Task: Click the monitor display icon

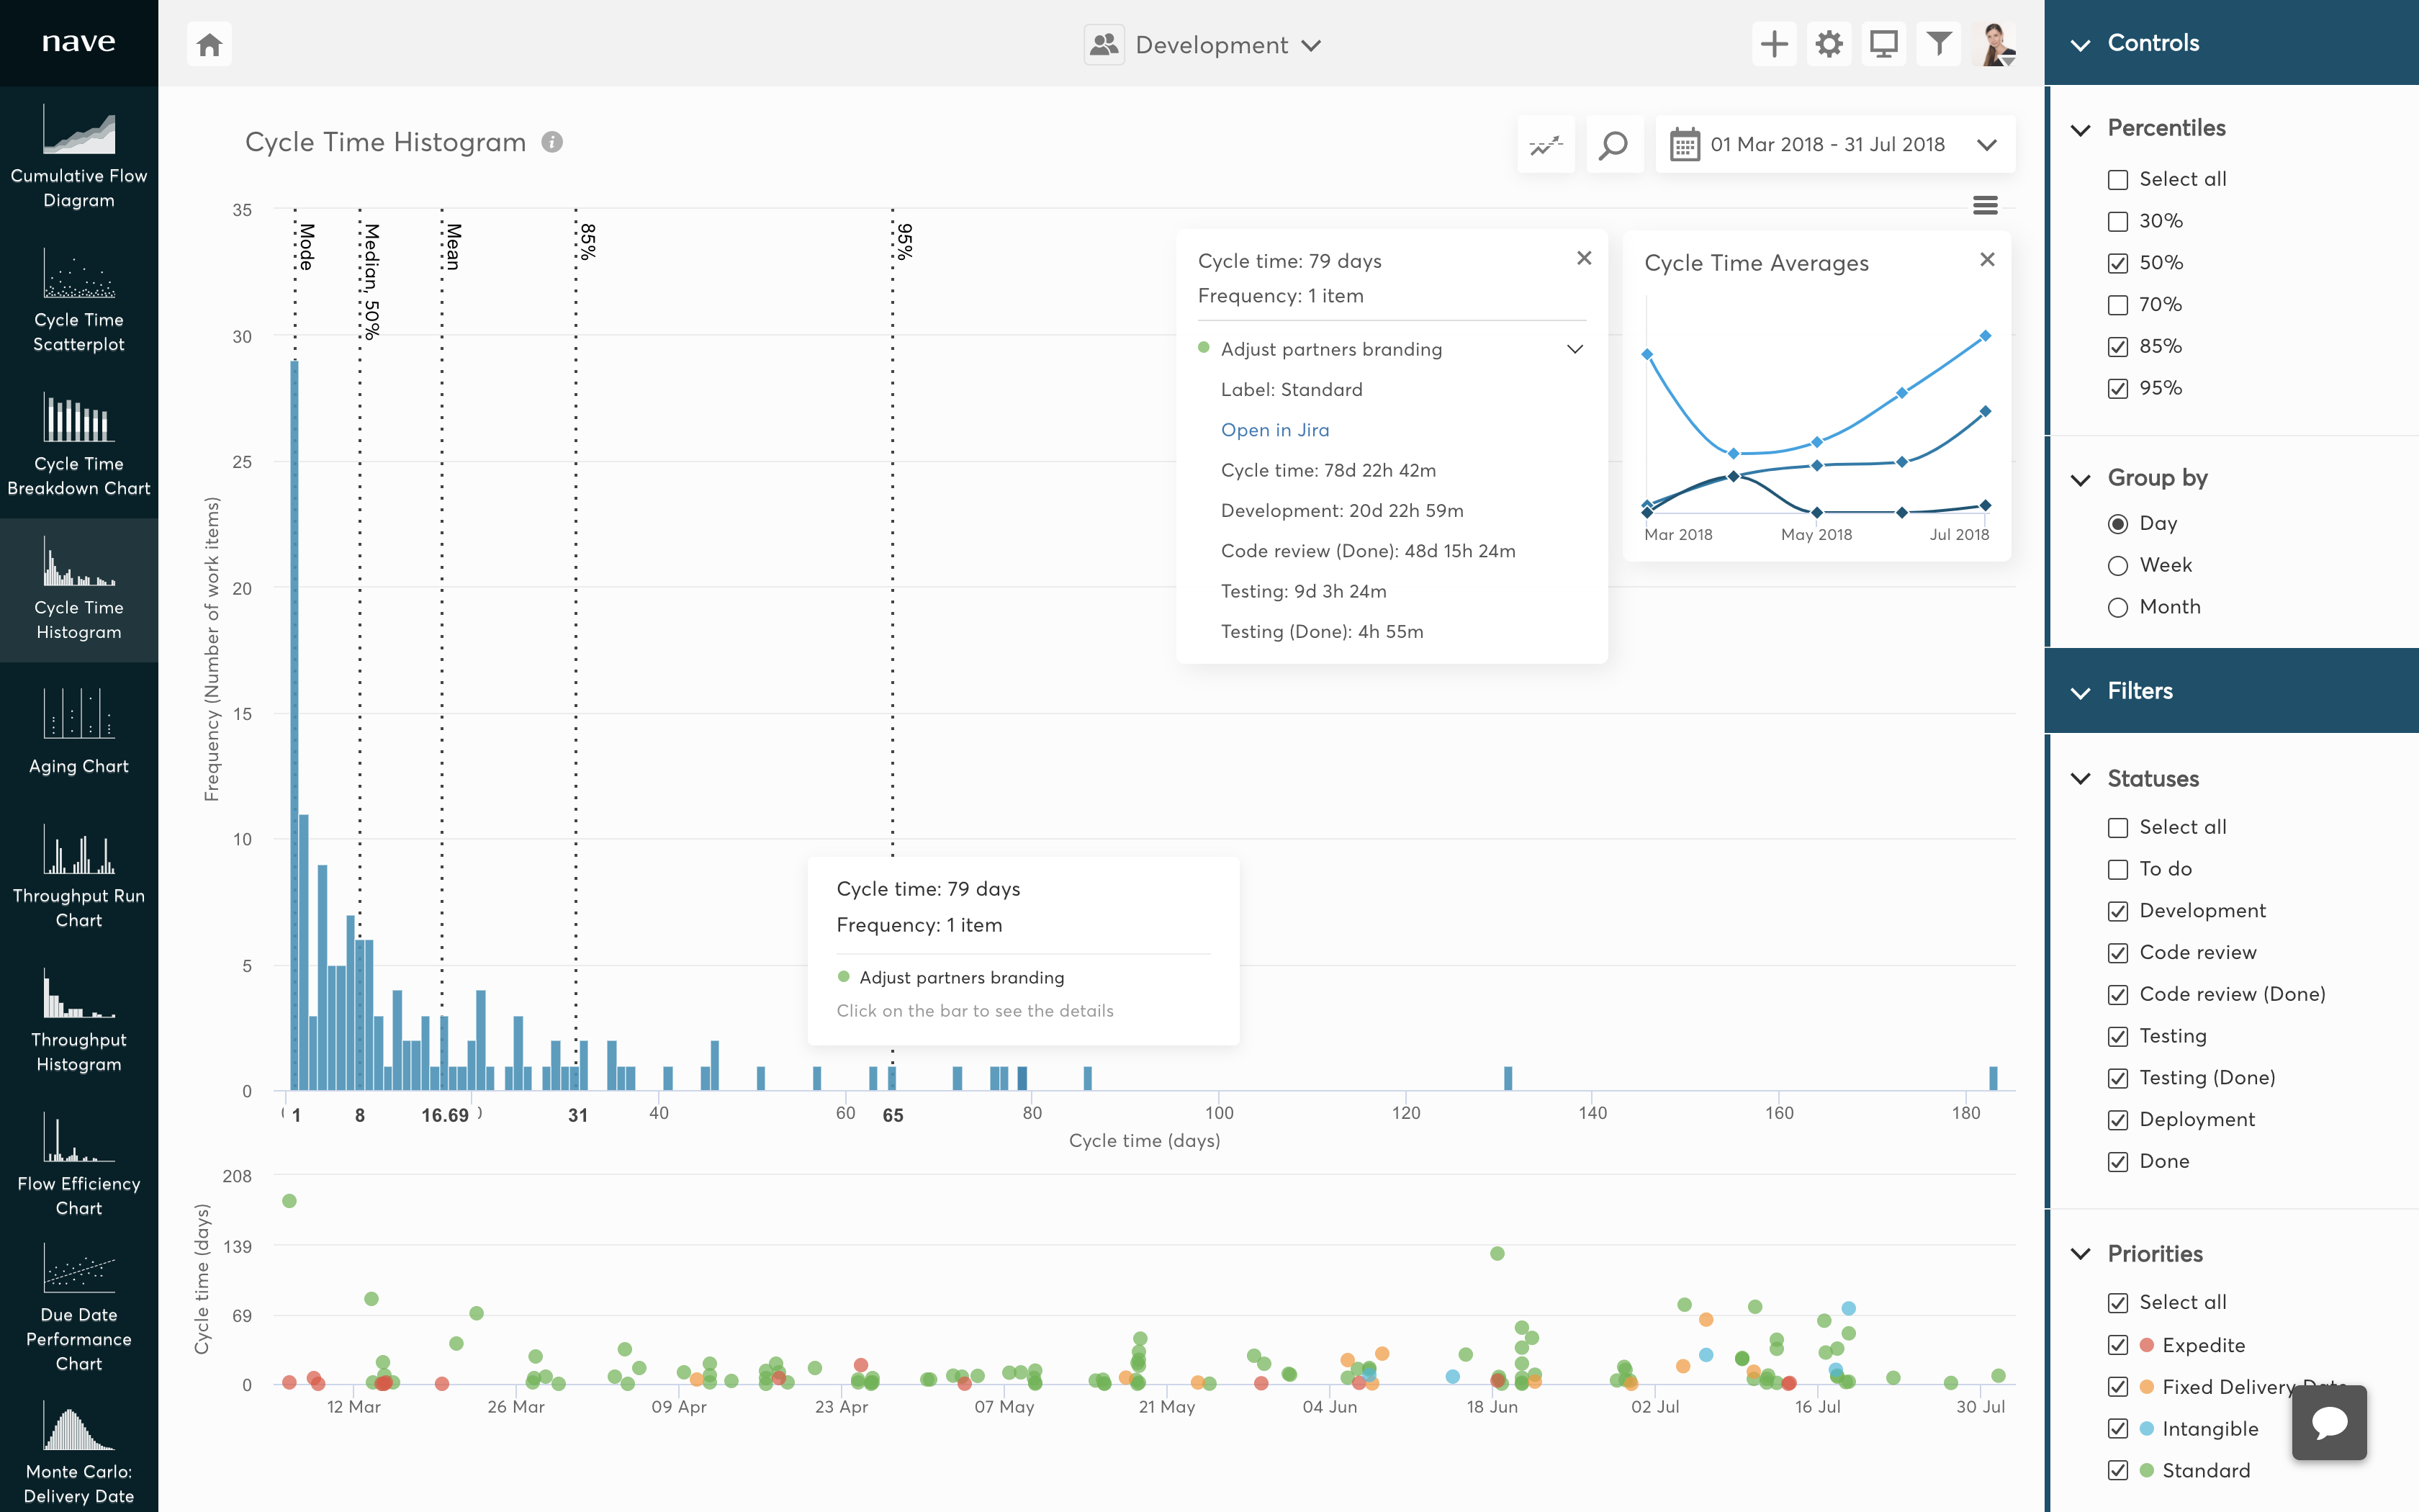Action: [1883, 44]
